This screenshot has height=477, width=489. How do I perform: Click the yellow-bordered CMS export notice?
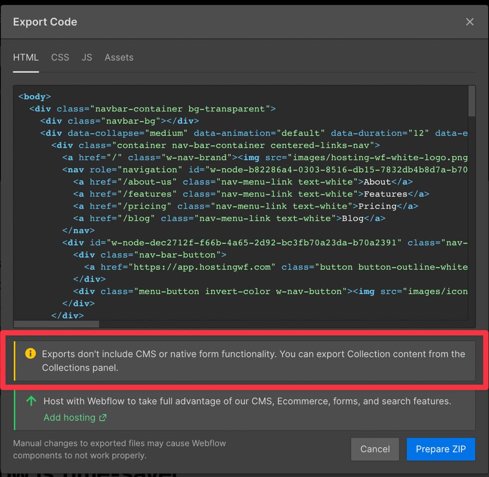click(244, 361)
